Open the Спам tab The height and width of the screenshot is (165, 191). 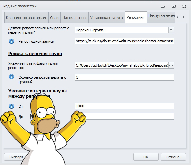click(54, 18)
